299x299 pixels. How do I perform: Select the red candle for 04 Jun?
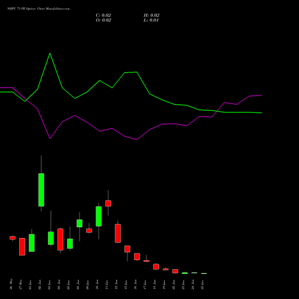[x=60, y=239]
